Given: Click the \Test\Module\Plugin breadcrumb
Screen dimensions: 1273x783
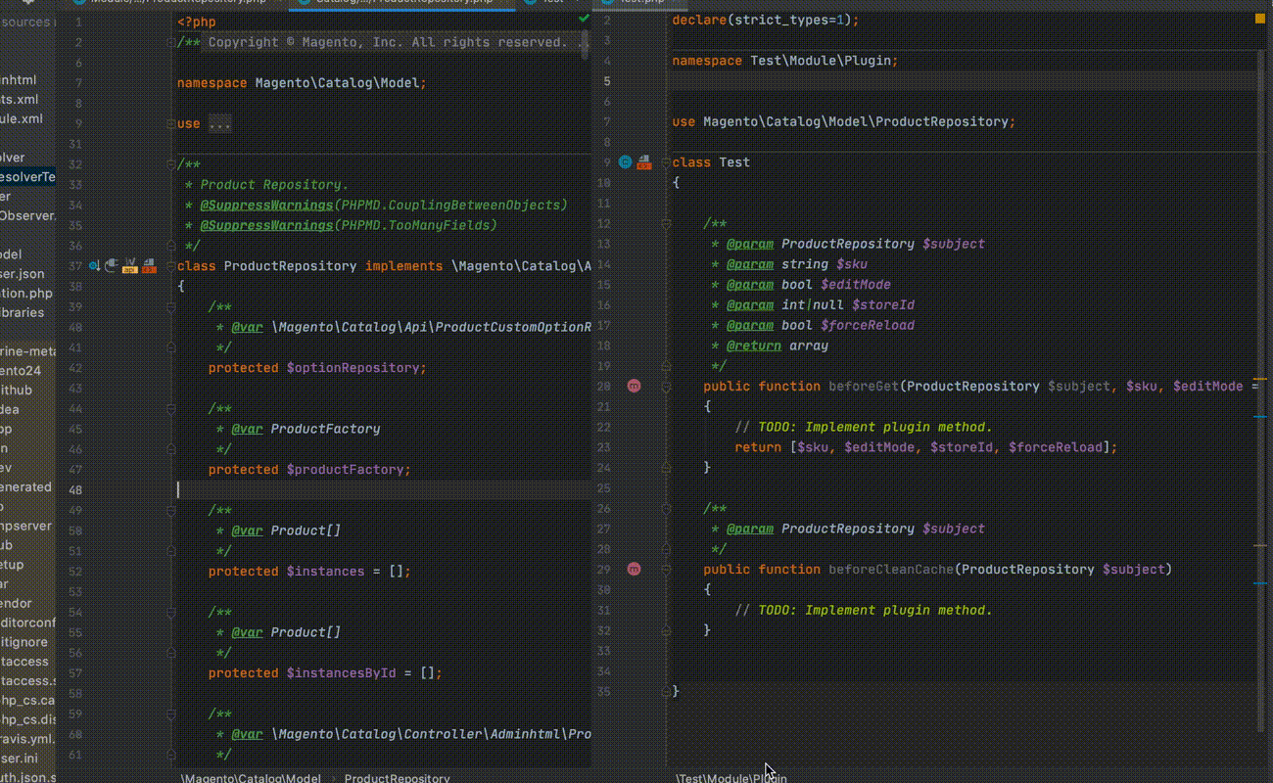Looking at the screenshot, I should 731,777.
